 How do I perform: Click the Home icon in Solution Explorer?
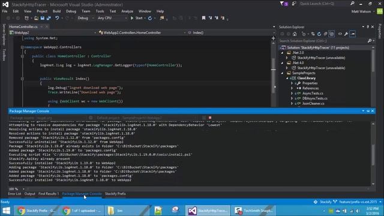(x=295, y=34)
